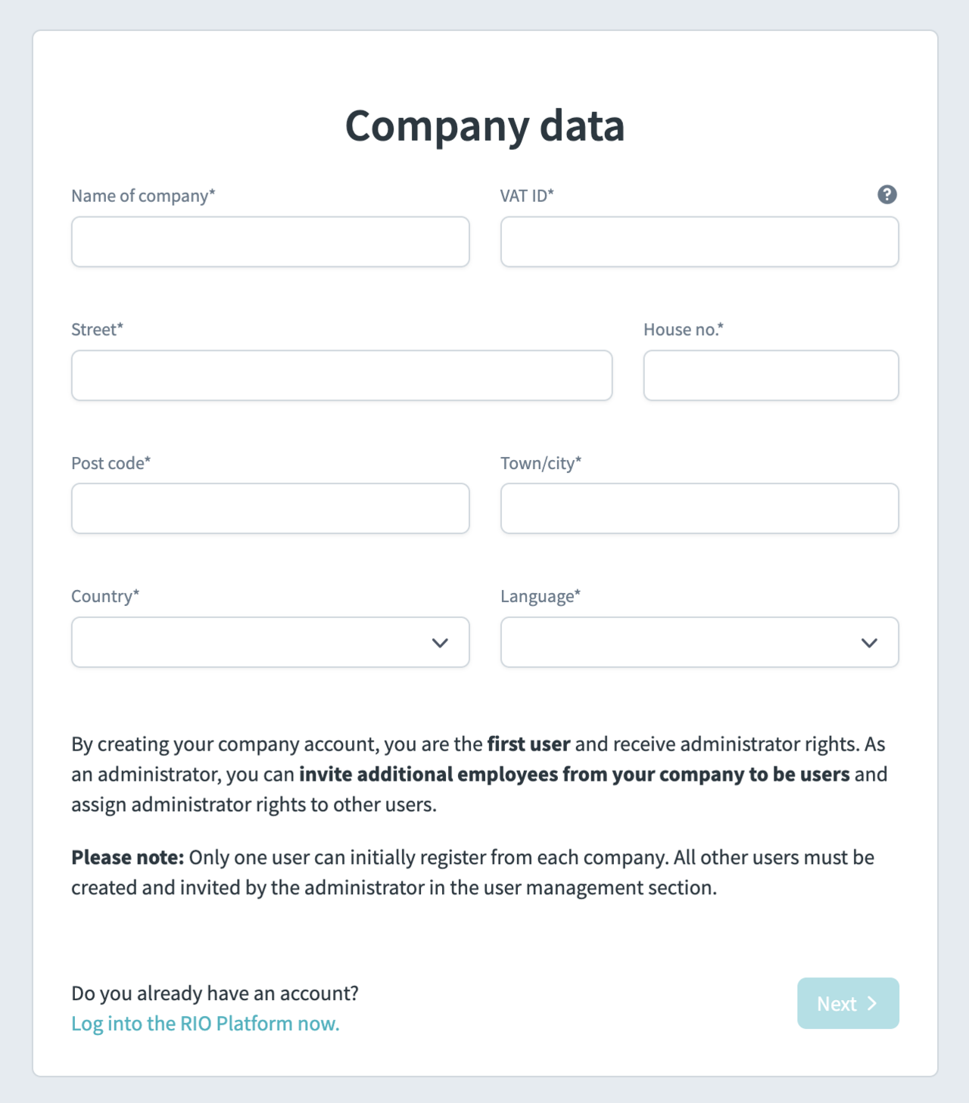The width and height of the screenshot is (969, 1103).
Task: Click the Name of company label
Action: (x=142, y=195)
